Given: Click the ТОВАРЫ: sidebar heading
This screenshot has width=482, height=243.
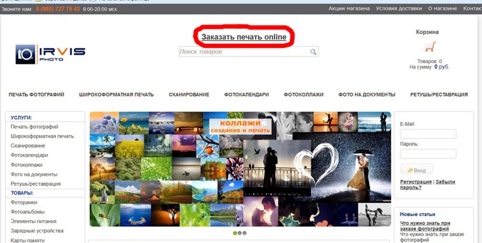Looking at the screenshot, I should pyautogui.click(x=22, y=193).
